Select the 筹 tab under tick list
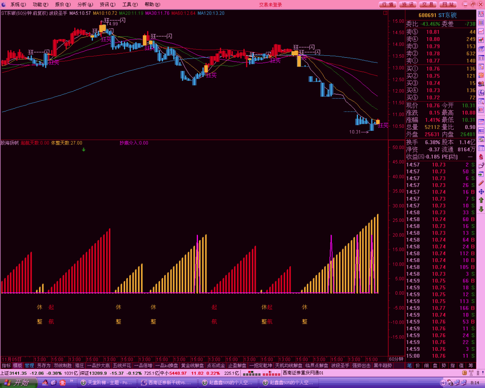 pyautogui.click(x=471, y=366)
